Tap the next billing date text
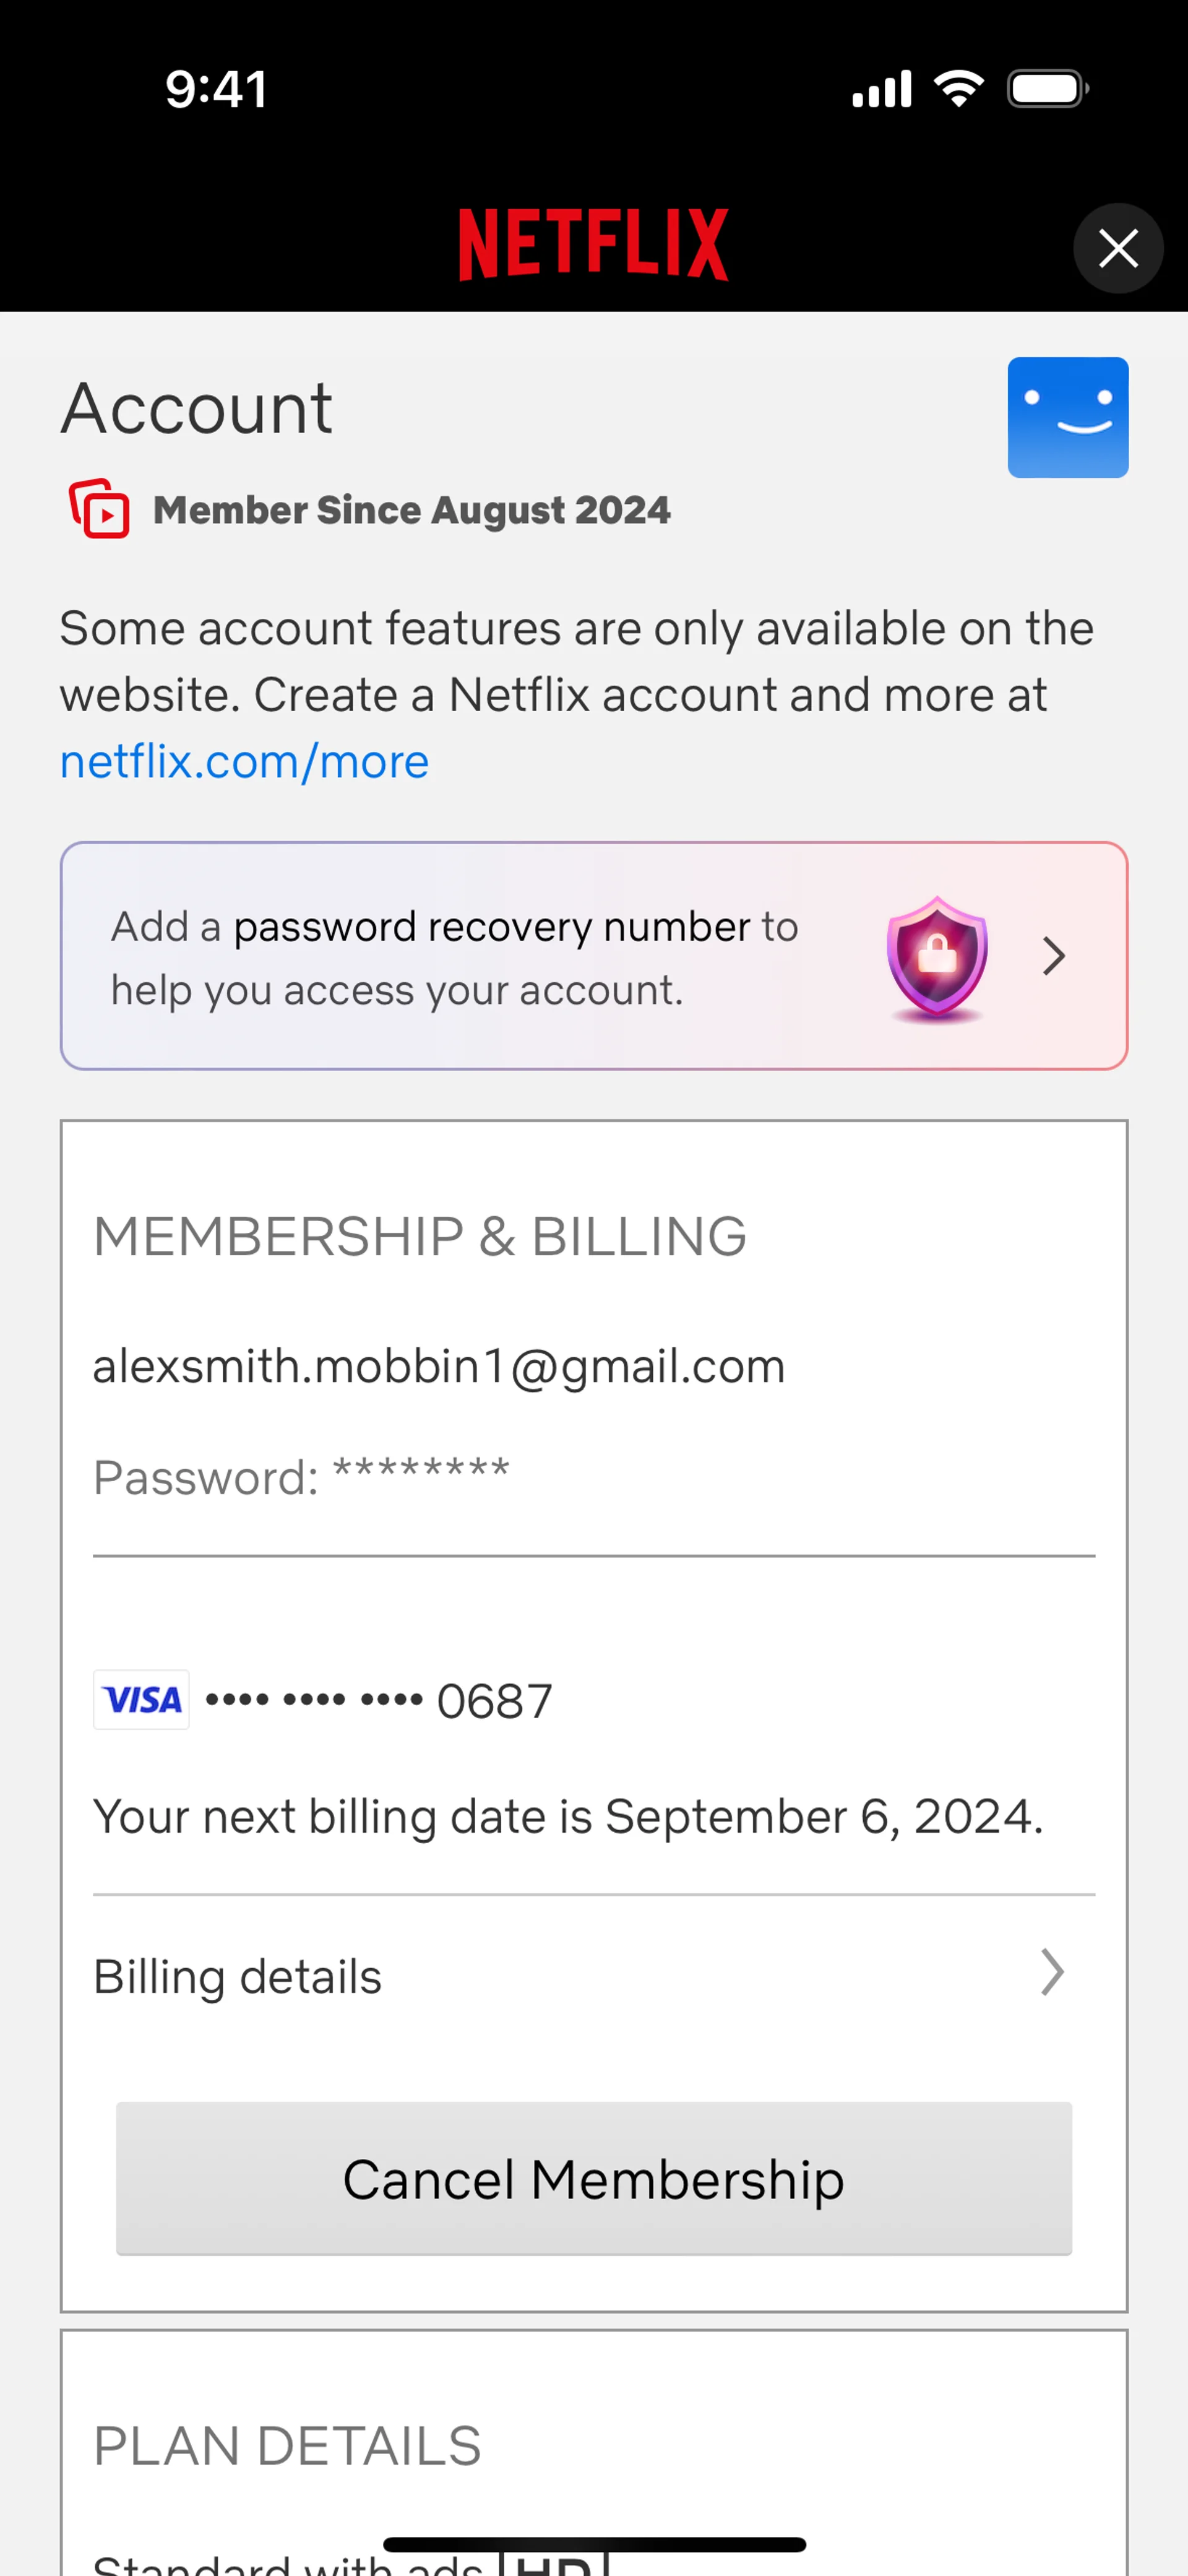Viewport: 1188px width, 2576px height. (x=568, y=1816)
